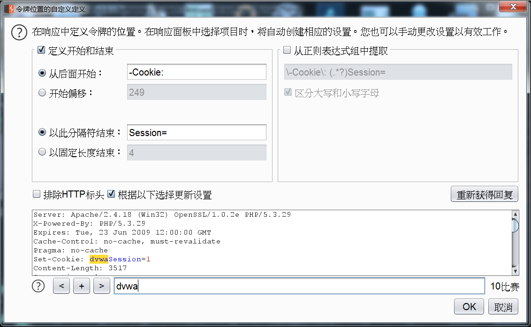Image resolution: width=531 pixels, height=327 pixels.
Task: Select the 以固定长度结束 radio button
Action: (x=42, y=152)
